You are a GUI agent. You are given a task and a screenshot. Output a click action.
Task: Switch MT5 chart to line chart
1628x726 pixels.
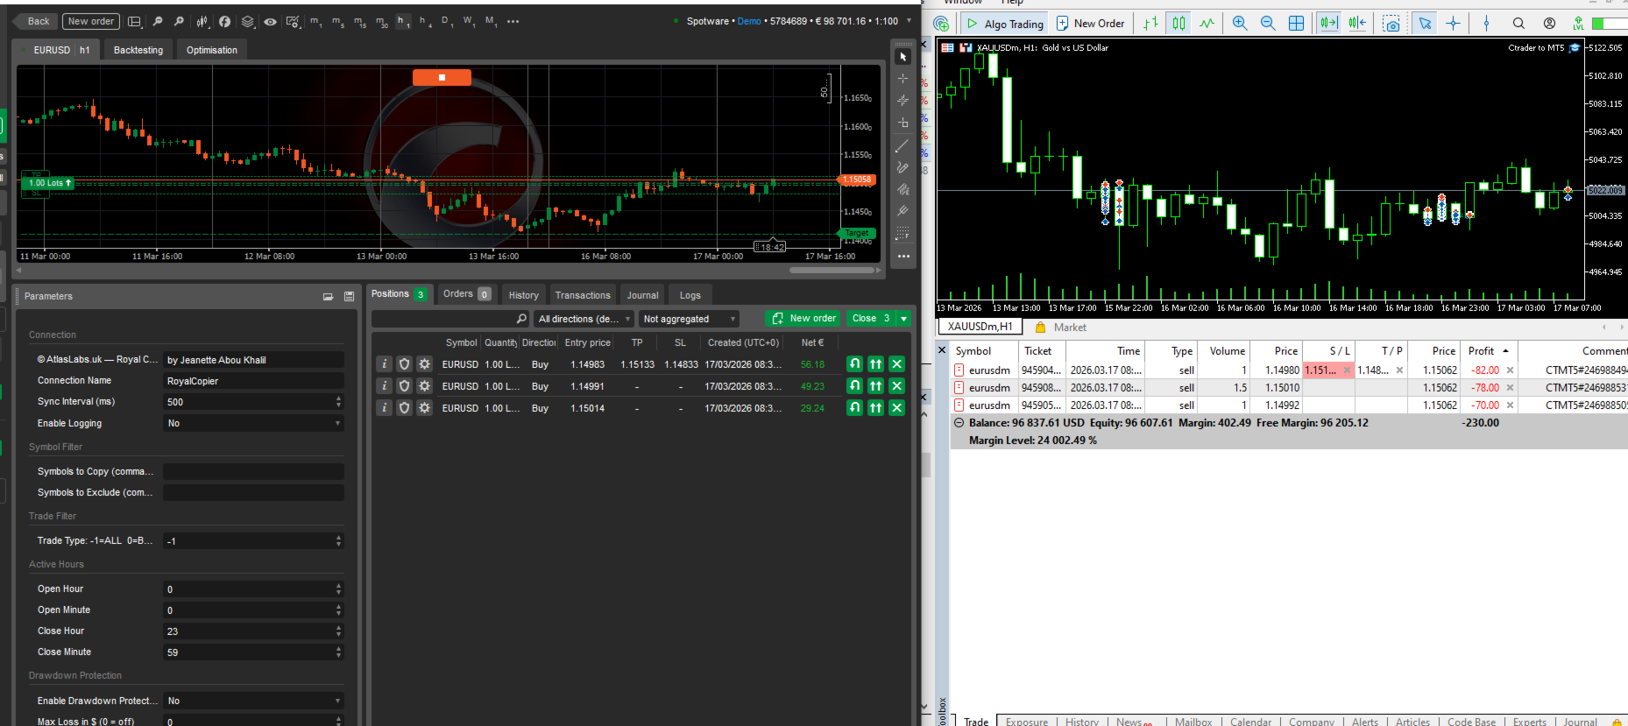1207,24
